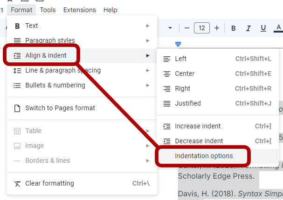Expand the Paragraph styles arrow
Image resolution: width=283 pixels, height=200 pixels.
click(148, 40)
